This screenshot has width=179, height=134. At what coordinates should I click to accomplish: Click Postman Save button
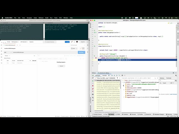[73, 48]
